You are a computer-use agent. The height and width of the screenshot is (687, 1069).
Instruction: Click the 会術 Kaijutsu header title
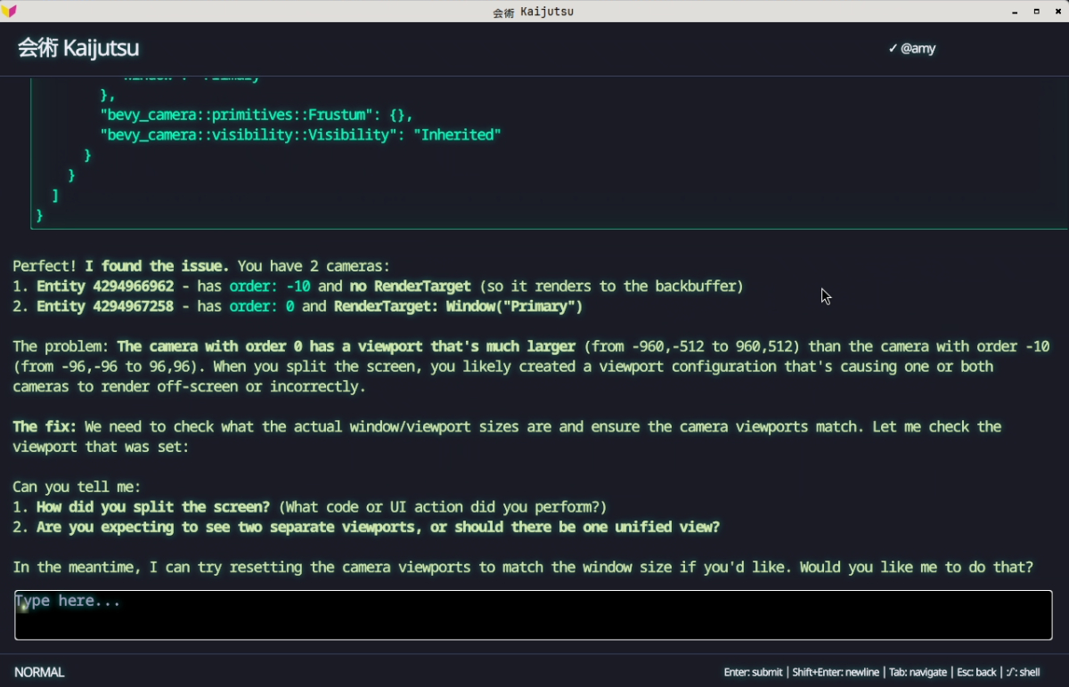click(78, 48)
